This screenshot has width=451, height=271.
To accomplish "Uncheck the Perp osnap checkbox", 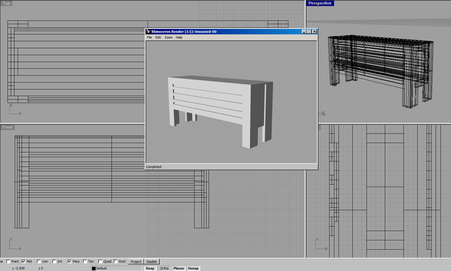I will [x=69, y=261].
